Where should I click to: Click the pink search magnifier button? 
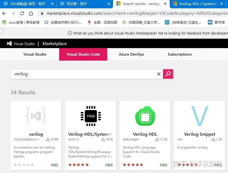[168, 74]
